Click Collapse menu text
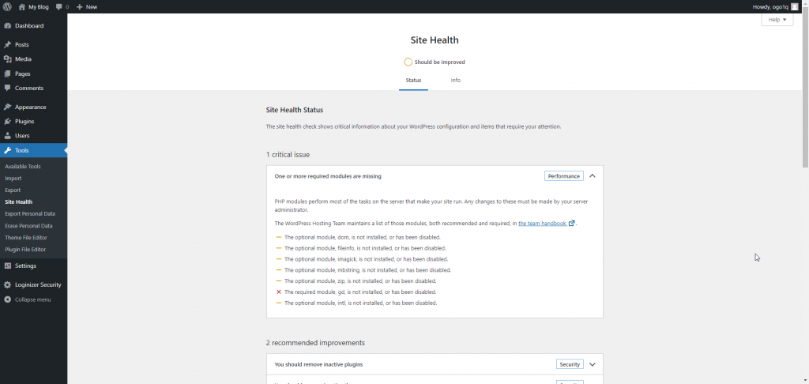The image size is (809, 384). (x=33, y=299)
